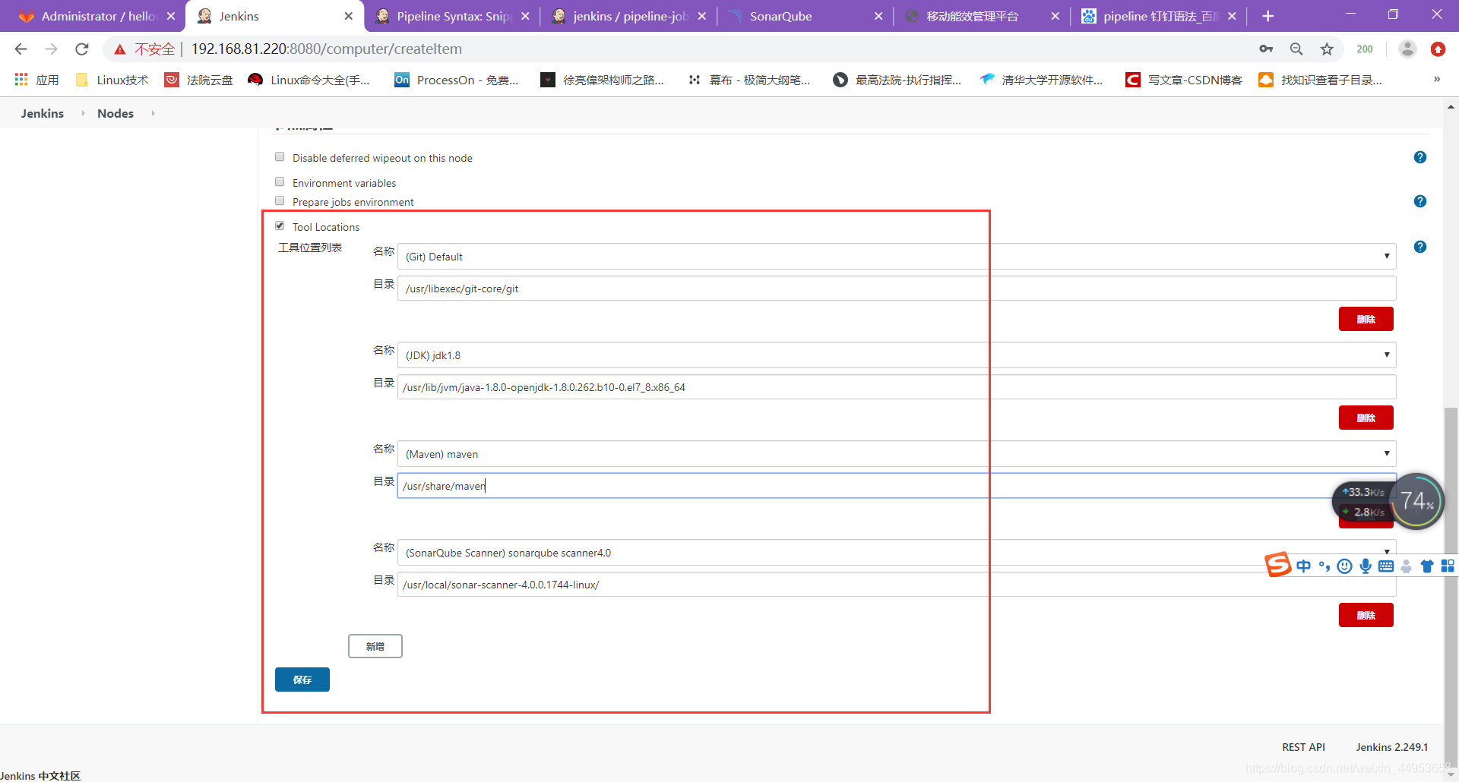Screen dimensions: 1459x782
Task: Delete the JDK tool location entry
Action: [1366, 418]
